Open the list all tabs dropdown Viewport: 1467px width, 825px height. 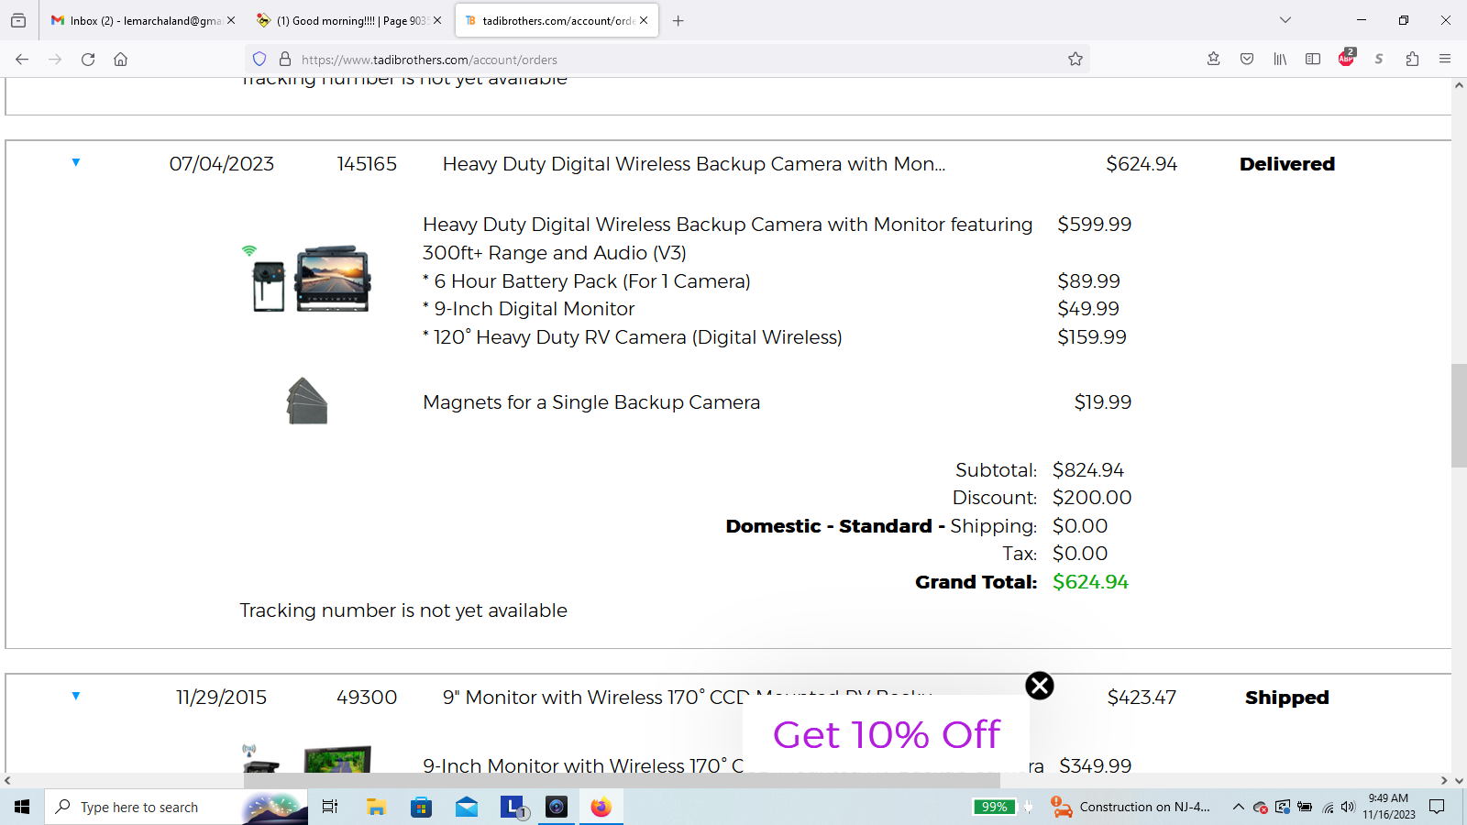coord(1285,20)
